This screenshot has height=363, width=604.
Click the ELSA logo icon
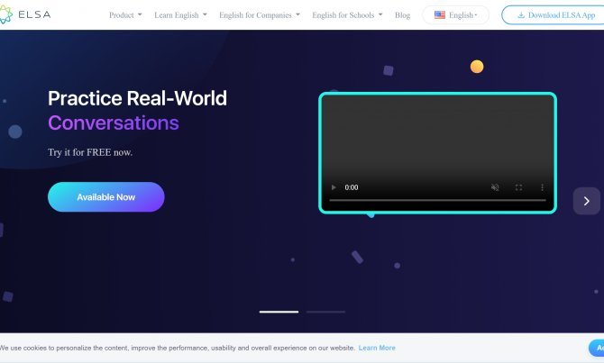5,14
